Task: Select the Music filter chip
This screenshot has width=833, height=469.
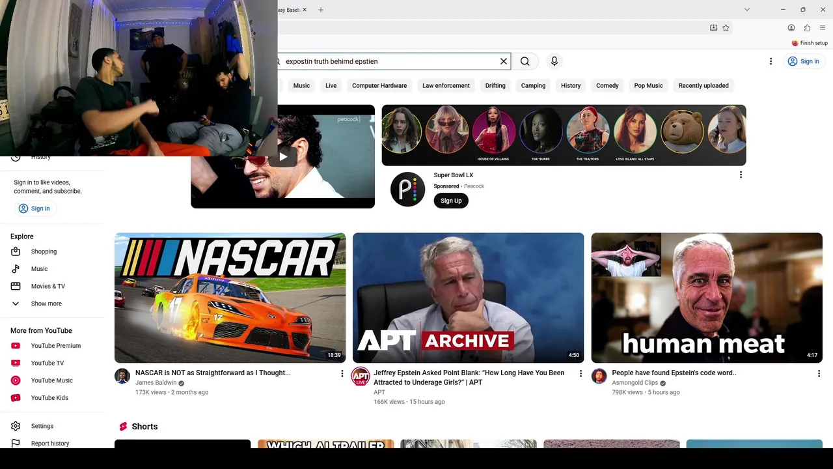Action: click(301, 85)
